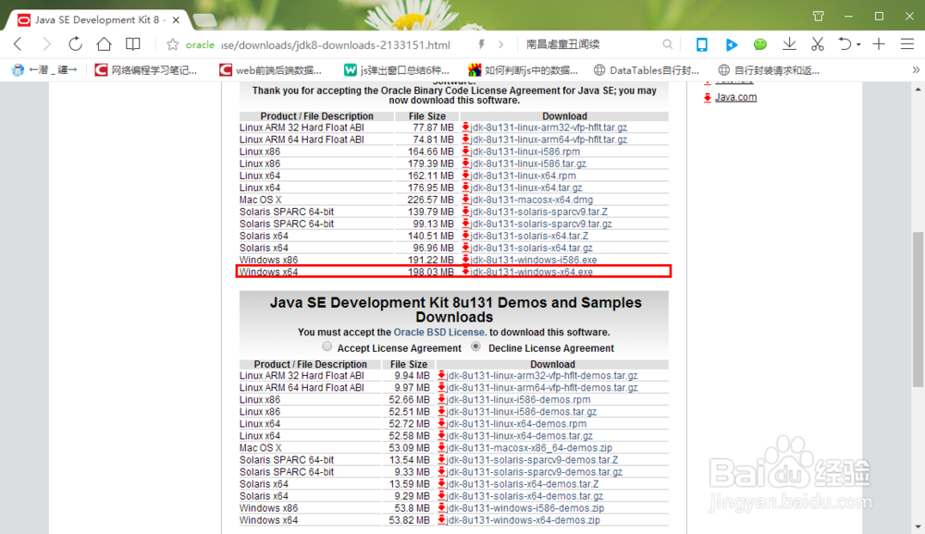Open the 自行封装请求和返 bookmark
Image resolution: width=925 pixels, height=534 pixels.
point(769,70)
